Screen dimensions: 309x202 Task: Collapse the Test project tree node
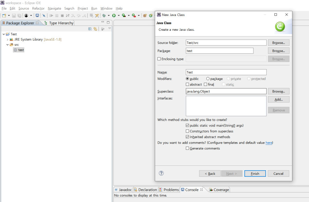click(4, 34)
